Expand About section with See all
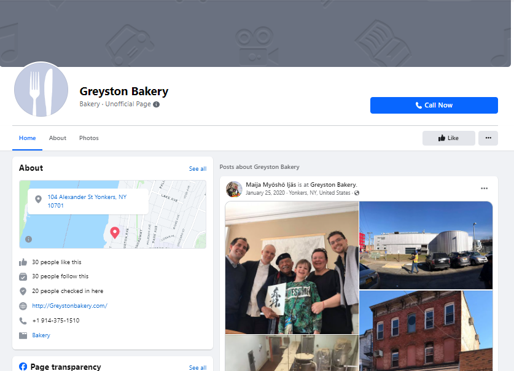514x371 pixels. pos(197,169)
